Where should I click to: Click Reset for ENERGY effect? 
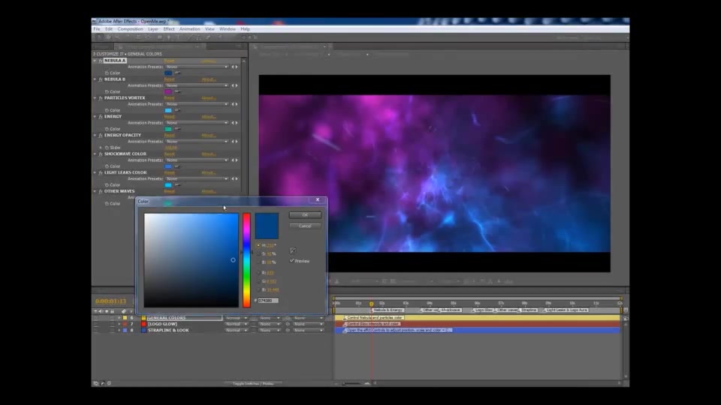click(x=169, y=117)
